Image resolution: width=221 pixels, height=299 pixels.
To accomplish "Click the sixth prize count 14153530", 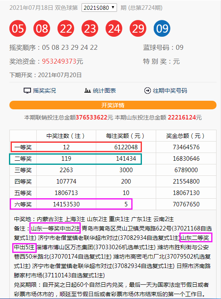I will (66, 204).
